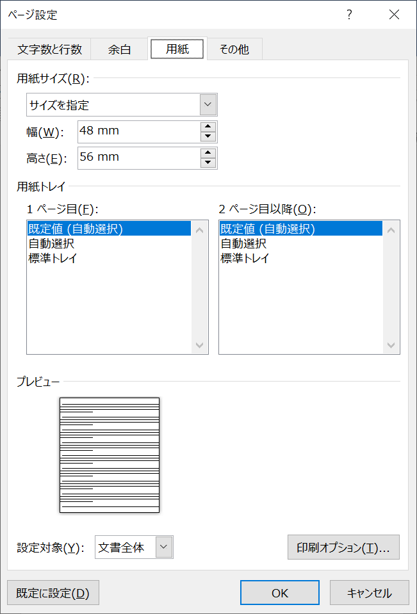Switch to the 文字数と行数 tab
The width and height of the screenshot is (417, 614).
pyautogui.click(x=49, y=50)
